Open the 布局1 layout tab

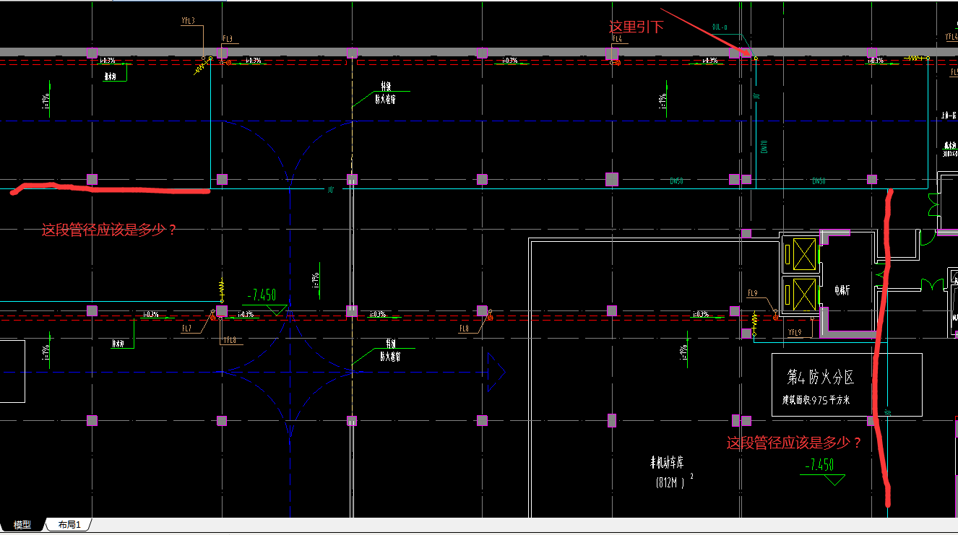(69, 525)
